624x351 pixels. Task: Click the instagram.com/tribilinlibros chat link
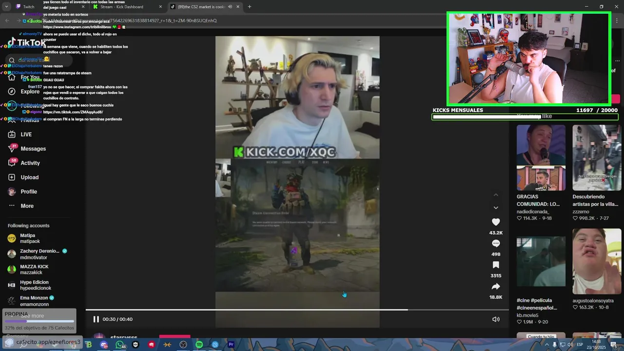78,27
